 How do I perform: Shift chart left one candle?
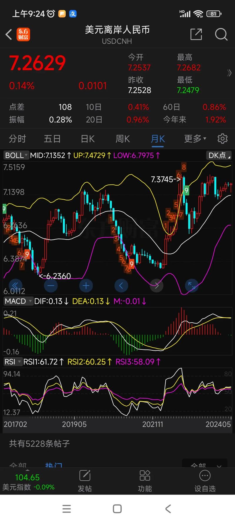pos(121,285)
